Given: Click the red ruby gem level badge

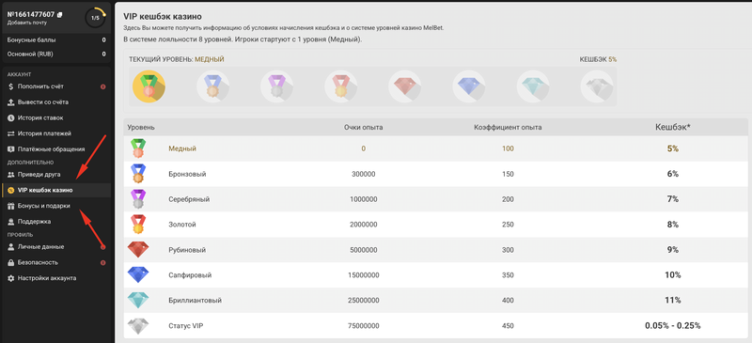Looking at the screenshot, I should tap(405, 86).
